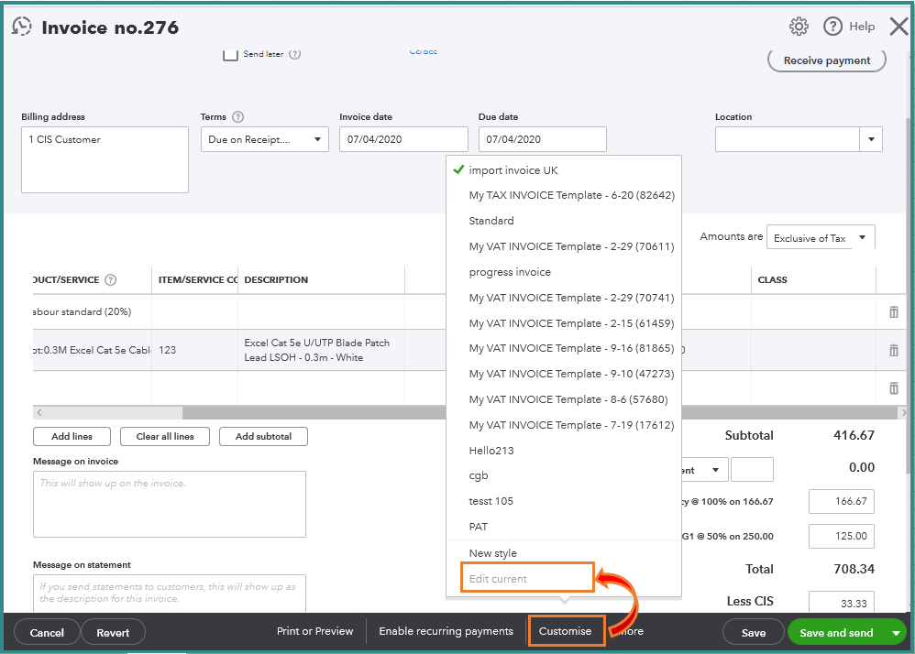Click the Message on statement box
This screenshot has height=654, width=915.
coord(170,594)
